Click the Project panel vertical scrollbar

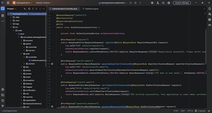pos(46,39)
